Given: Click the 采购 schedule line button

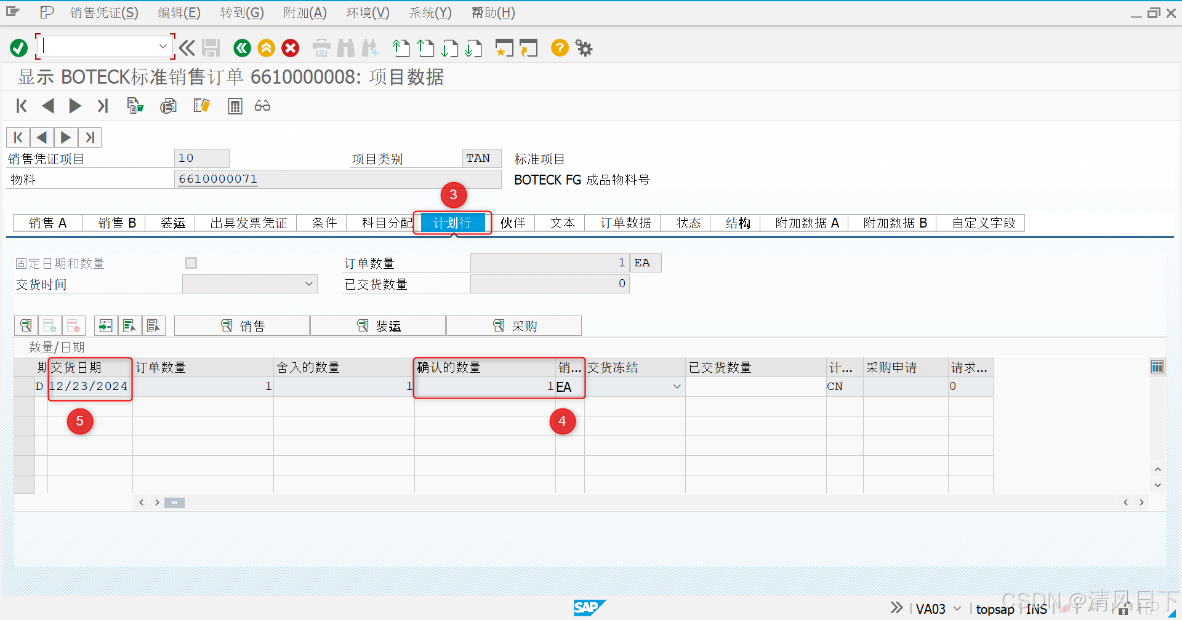Looking at the screenshot, I should coord(514,326).
